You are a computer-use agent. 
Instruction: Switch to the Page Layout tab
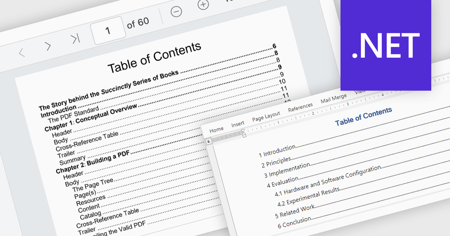pyautogui.click(x=266, y=116)
